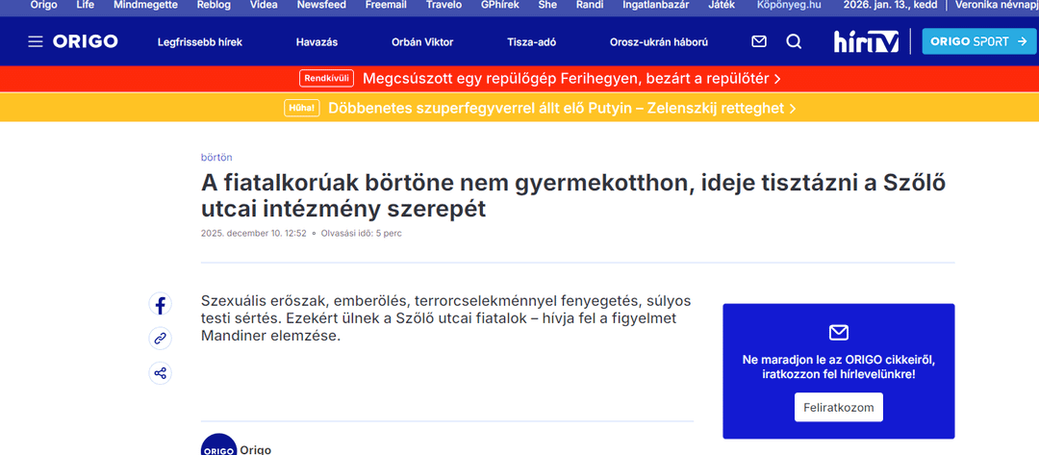The width and height of the screenshot is (1039, 455).
Task: Open the yellow Putyin szuperfegyver headline
Action: click(x=563, y=109)
